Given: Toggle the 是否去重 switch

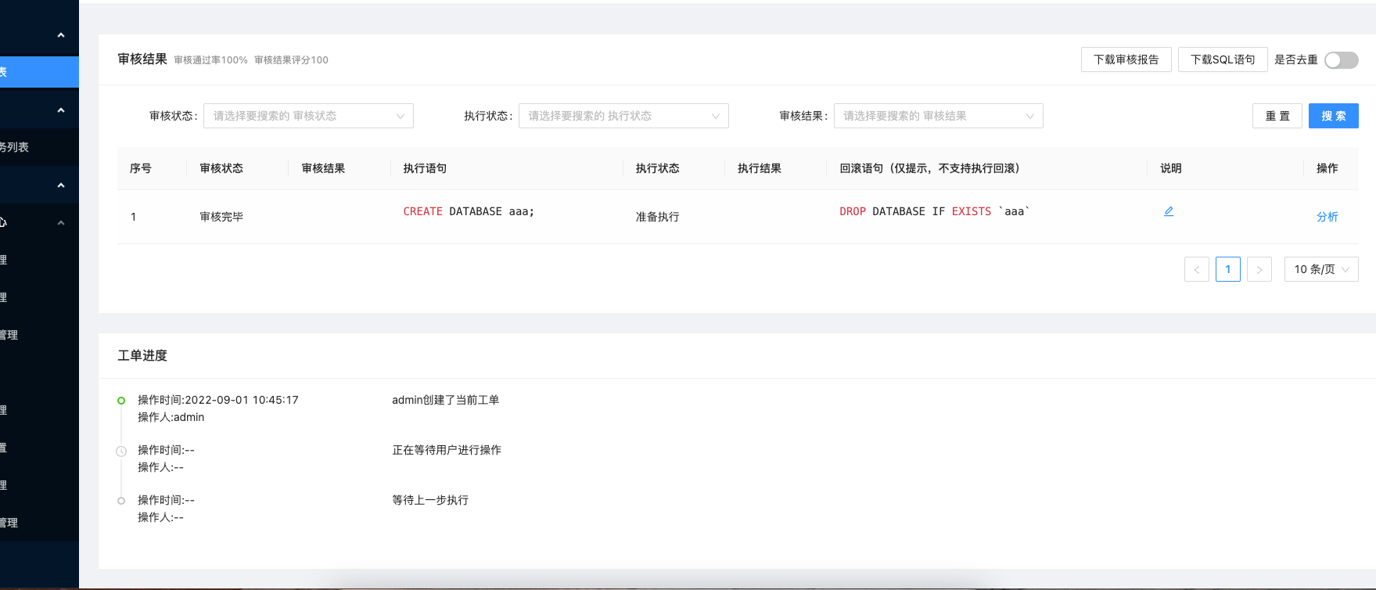Looking at the screenshot, I should pos(1342,60).
